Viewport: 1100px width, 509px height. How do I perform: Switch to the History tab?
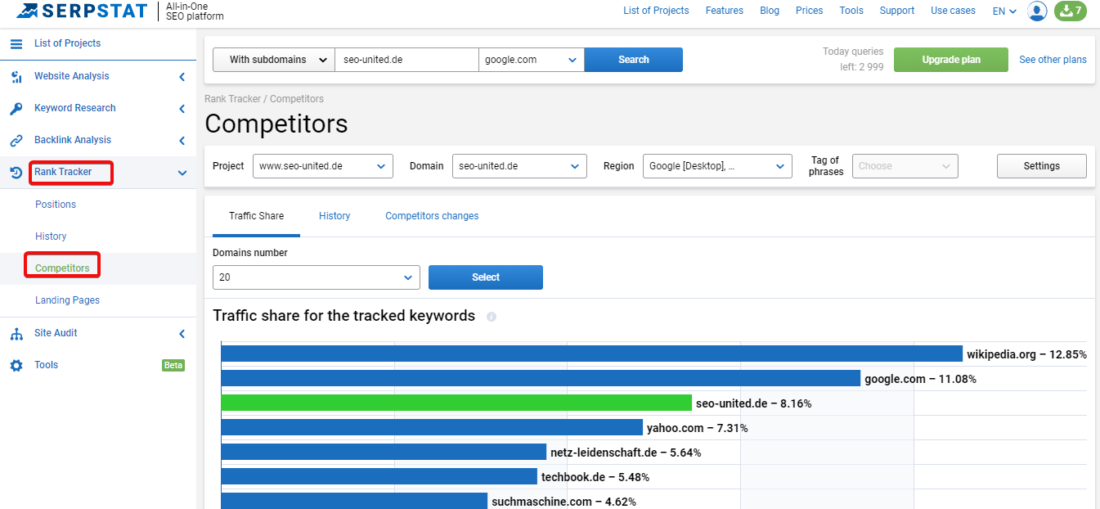point(334,216)
